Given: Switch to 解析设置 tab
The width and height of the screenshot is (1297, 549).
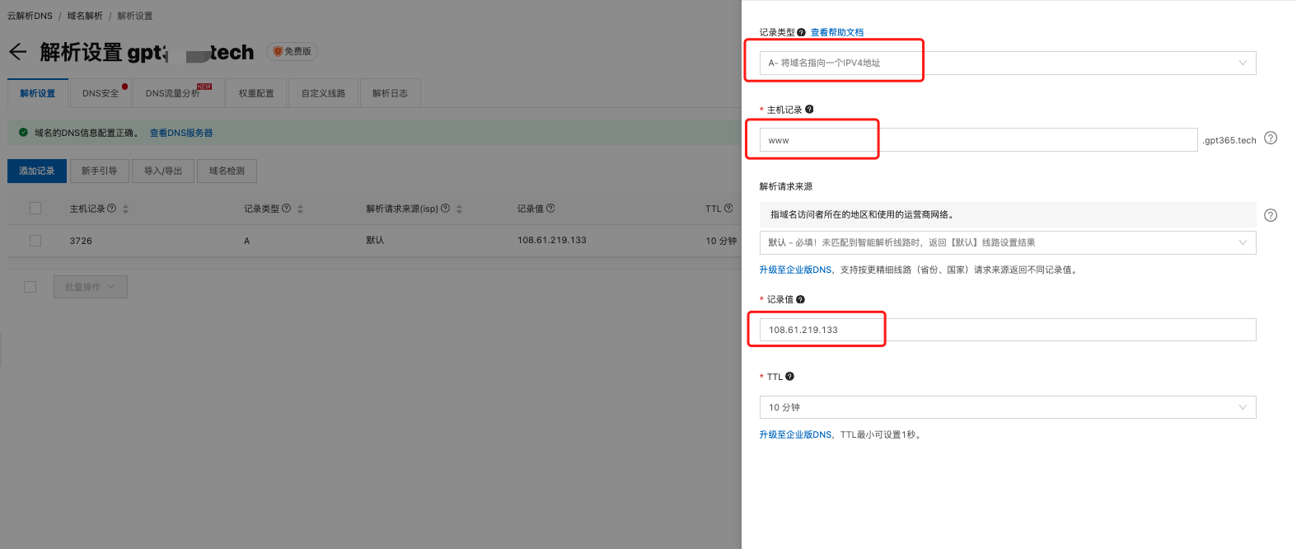Looking at the screenshot, I should 38,93.
